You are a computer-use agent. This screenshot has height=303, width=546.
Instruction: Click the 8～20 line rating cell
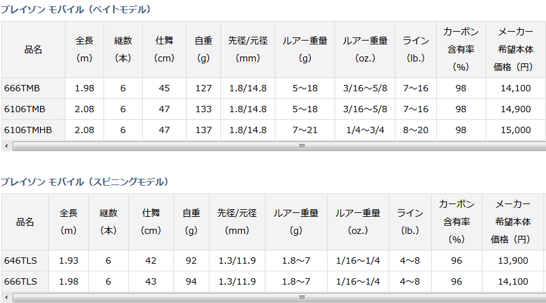pos(416,130)
